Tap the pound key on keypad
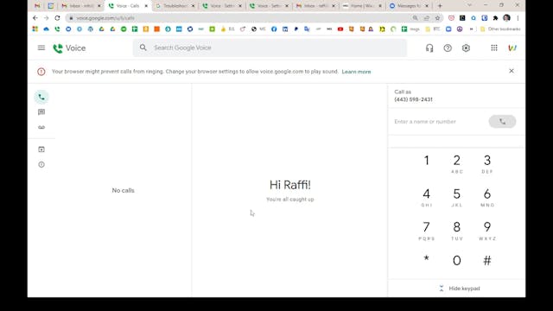The width and height of the screenshot is (553, 311). point(487,261)
